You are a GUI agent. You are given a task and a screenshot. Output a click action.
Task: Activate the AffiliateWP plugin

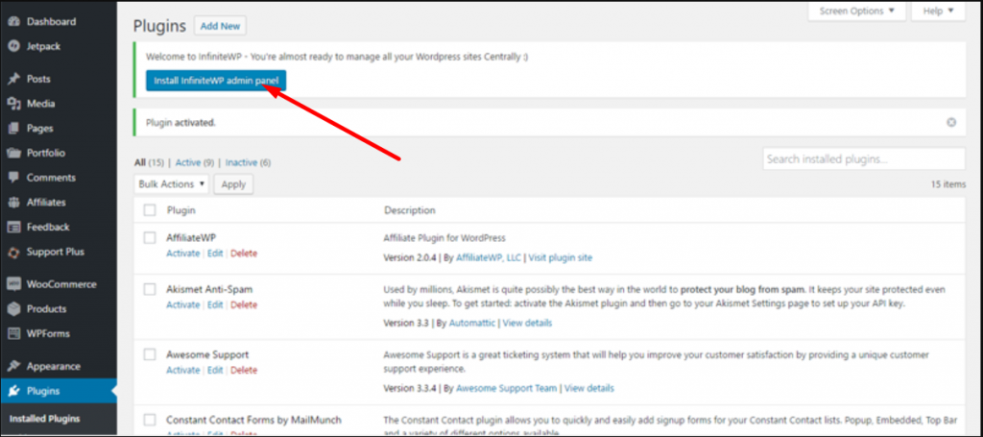tap(182, 254)
